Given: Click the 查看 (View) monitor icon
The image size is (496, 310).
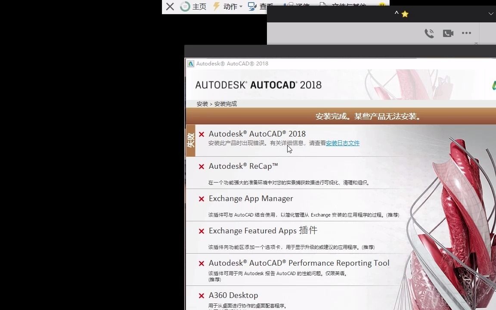Looking at the screenshot, I should coord(253,6).
